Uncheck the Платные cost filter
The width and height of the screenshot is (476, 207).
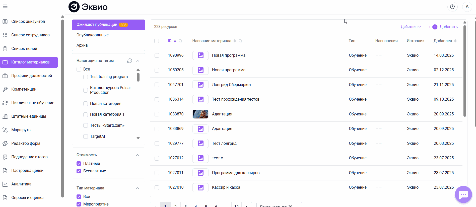pos(79,164)
